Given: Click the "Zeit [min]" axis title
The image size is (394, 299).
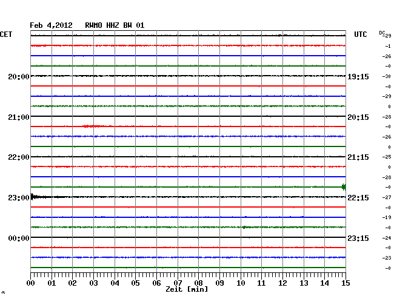Looking at the screenshot, I should click(x=187, y=289).
